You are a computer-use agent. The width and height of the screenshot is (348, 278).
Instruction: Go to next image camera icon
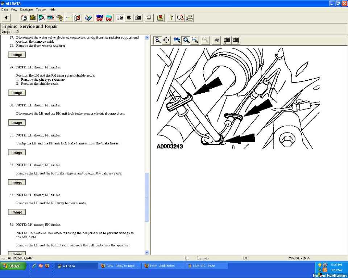coord(236,40)
